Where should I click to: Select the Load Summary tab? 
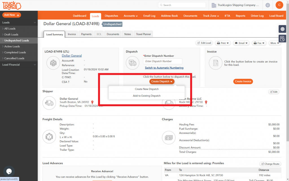54,34
